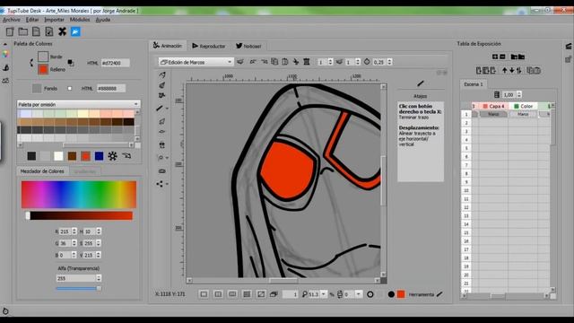The height and width of the screenshot is (323, 574).
Task: Click the move frame up arrow
Action: tap(505, 70)
